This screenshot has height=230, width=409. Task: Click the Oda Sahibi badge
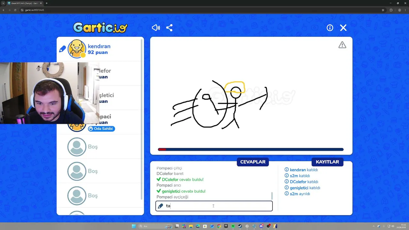pos(101,129)
